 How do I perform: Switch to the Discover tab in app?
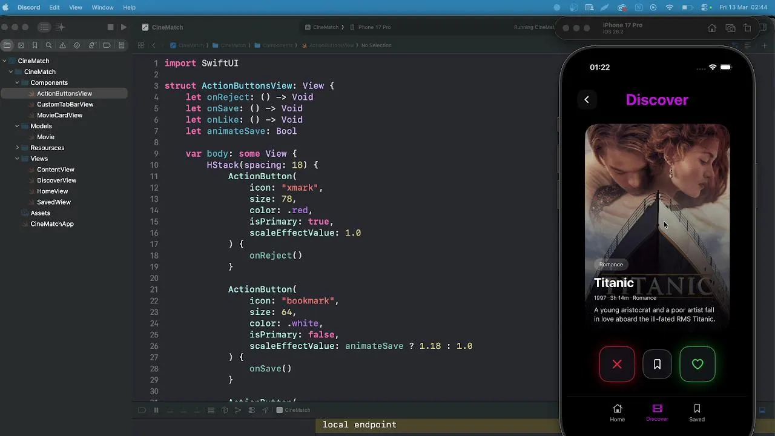[657, 413]
